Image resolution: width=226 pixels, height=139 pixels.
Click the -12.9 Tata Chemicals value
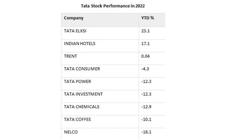click(146, 107)
